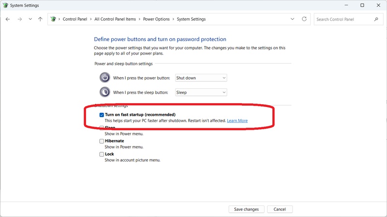Expand the address bar history dropdown
Image resolution: width=387 pixels, height=217 pixels.
pos(293,19)
